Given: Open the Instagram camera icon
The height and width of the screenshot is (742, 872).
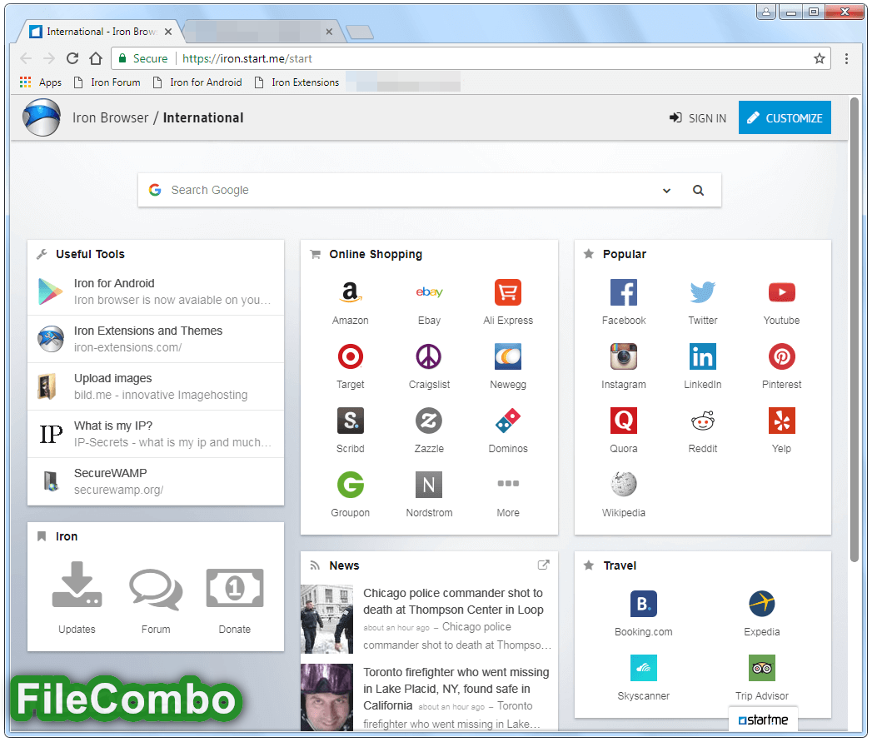Looking at the screenshot, I should (x=624, y=356).
